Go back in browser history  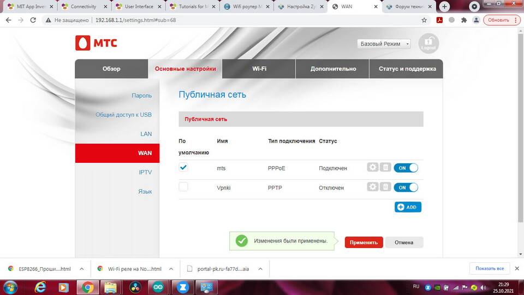[x=8, y=20]
